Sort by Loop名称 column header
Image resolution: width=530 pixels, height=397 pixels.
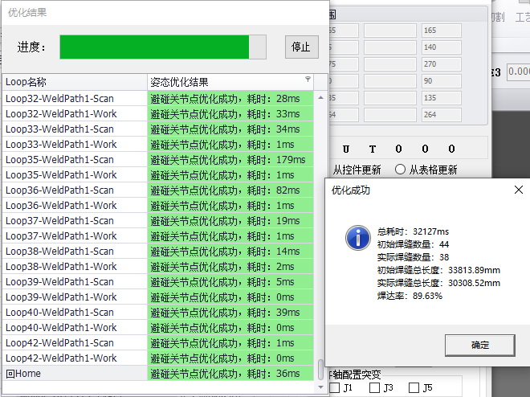coord(74,81)
